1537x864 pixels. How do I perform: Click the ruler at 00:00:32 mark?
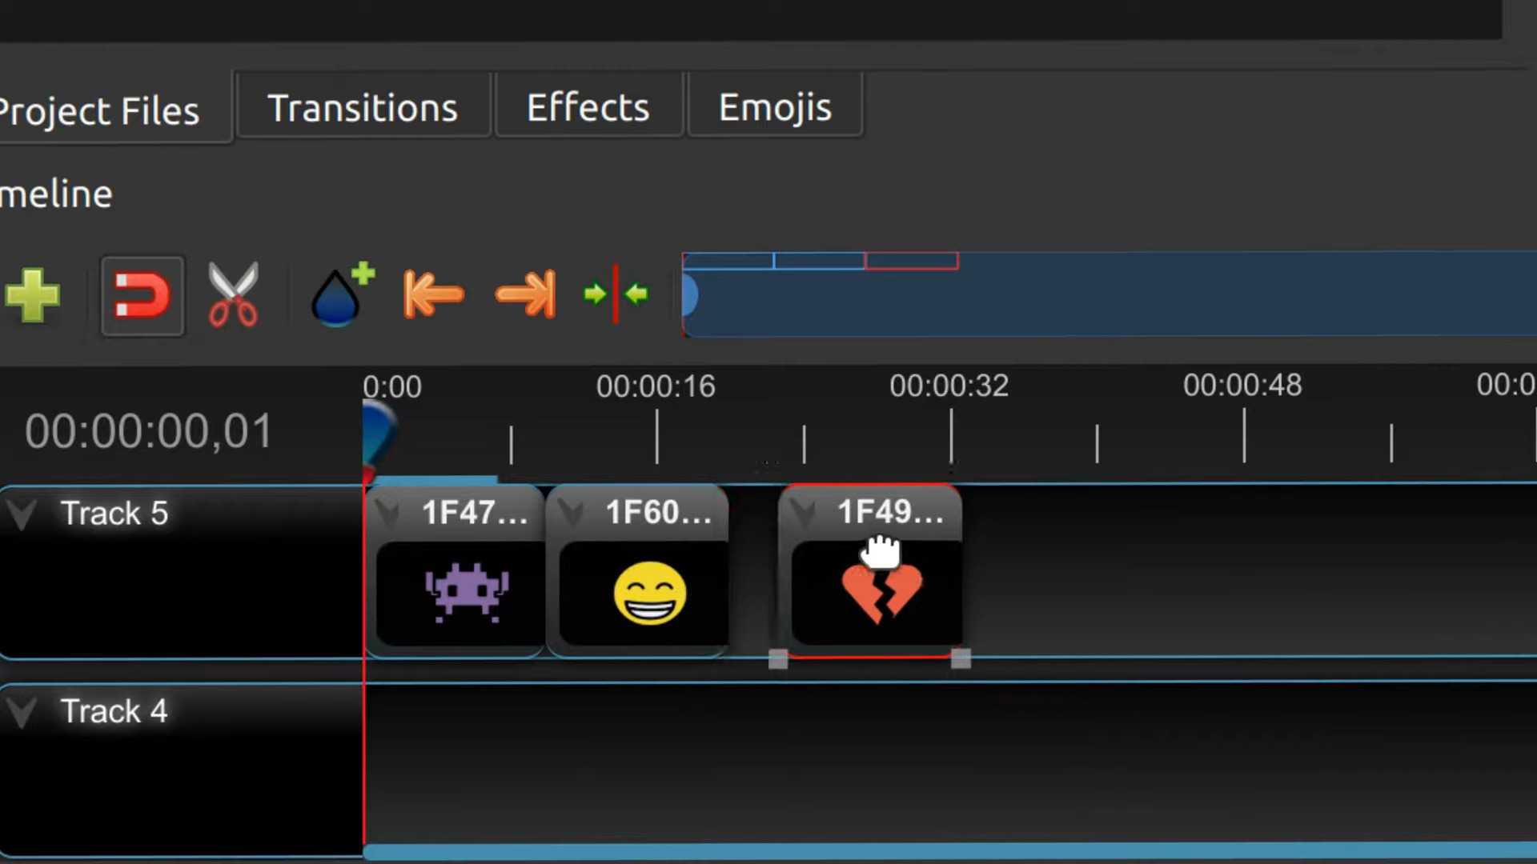[950, 436]
